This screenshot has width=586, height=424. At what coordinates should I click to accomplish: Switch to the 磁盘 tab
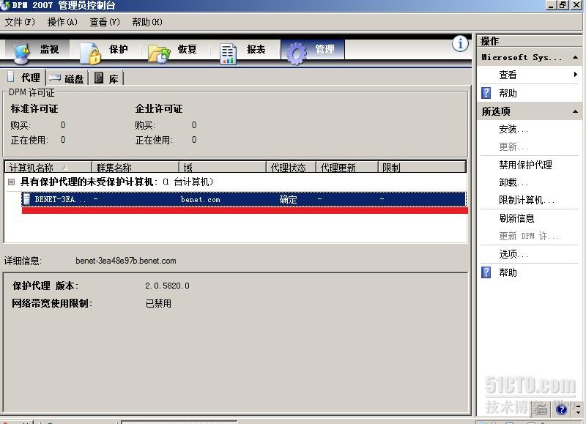pyautogui.click(x=67, y=78)
